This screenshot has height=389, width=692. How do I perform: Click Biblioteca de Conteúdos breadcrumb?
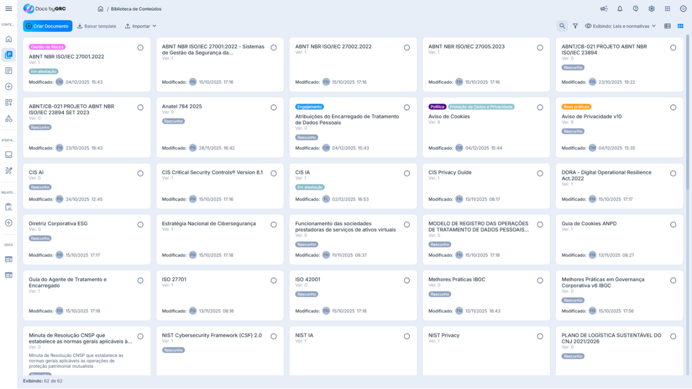click(x=136, y=9)
